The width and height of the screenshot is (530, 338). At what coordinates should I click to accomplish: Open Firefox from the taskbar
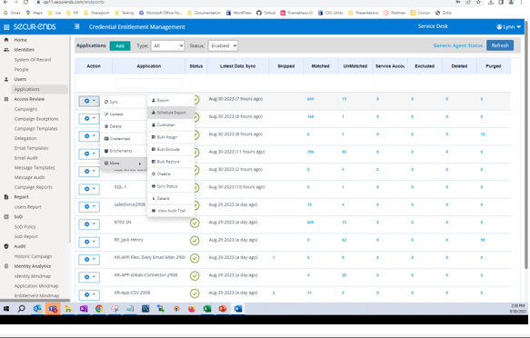coord(192,309)
